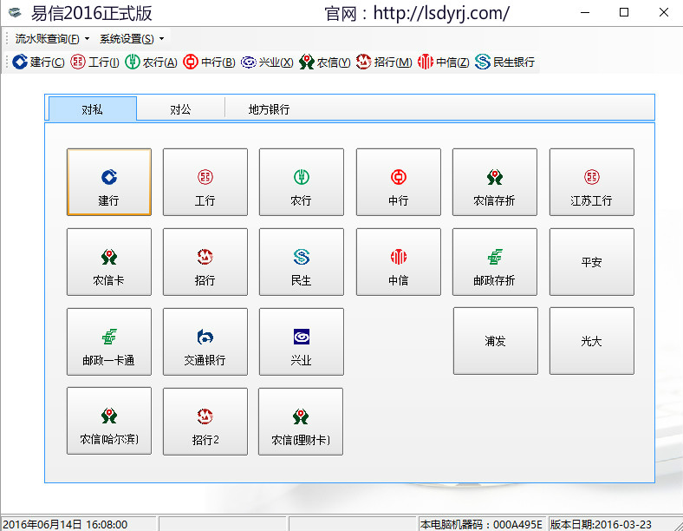
Task: Open the 农信(哈尔滨) button
Action: [x=109, y=421]
